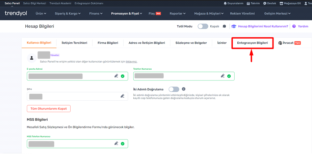Viewport: 312px width, 167px height.
Task: Click the graduation cap icon
Action: 234,26
